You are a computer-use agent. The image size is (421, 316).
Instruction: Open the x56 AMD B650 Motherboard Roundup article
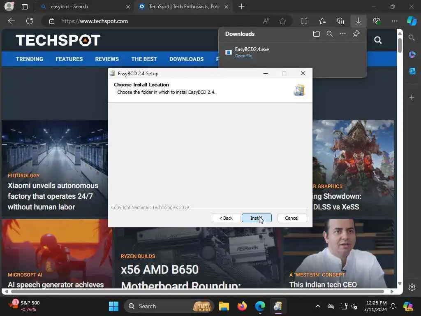(181, 277)
